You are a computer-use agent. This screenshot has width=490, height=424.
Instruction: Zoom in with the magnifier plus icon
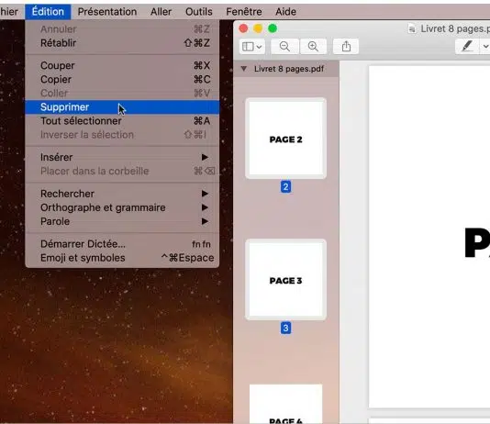point(313,47)
